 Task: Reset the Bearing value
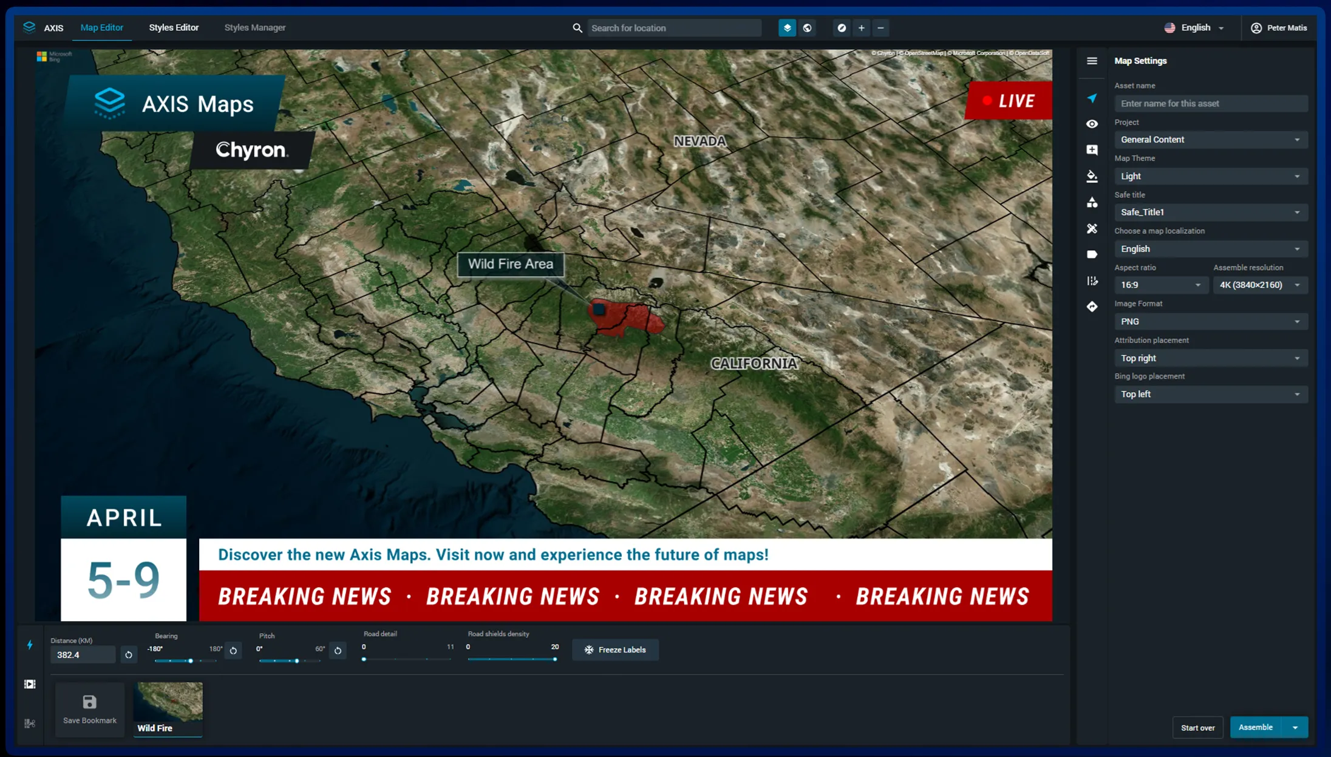(233, 650)
